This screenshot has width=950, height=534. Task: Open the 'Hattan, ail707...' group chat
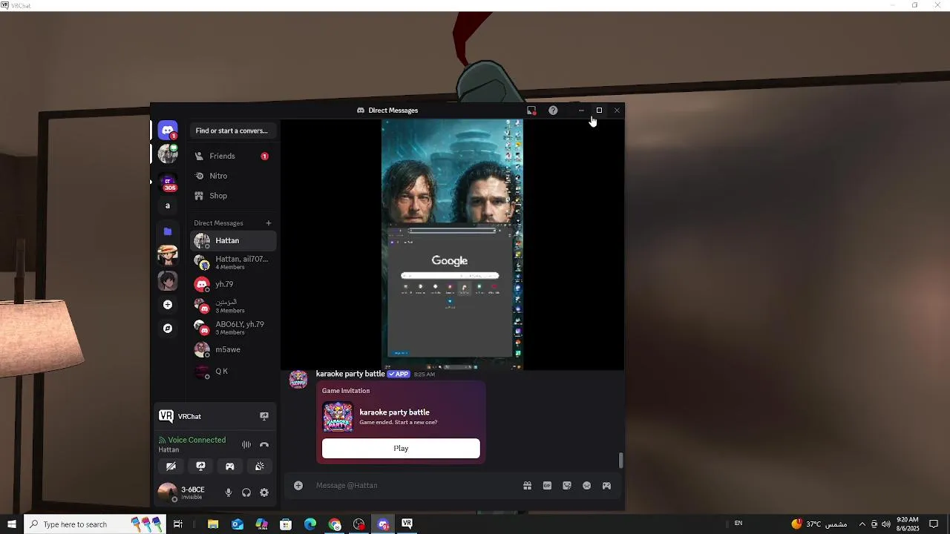233,263
